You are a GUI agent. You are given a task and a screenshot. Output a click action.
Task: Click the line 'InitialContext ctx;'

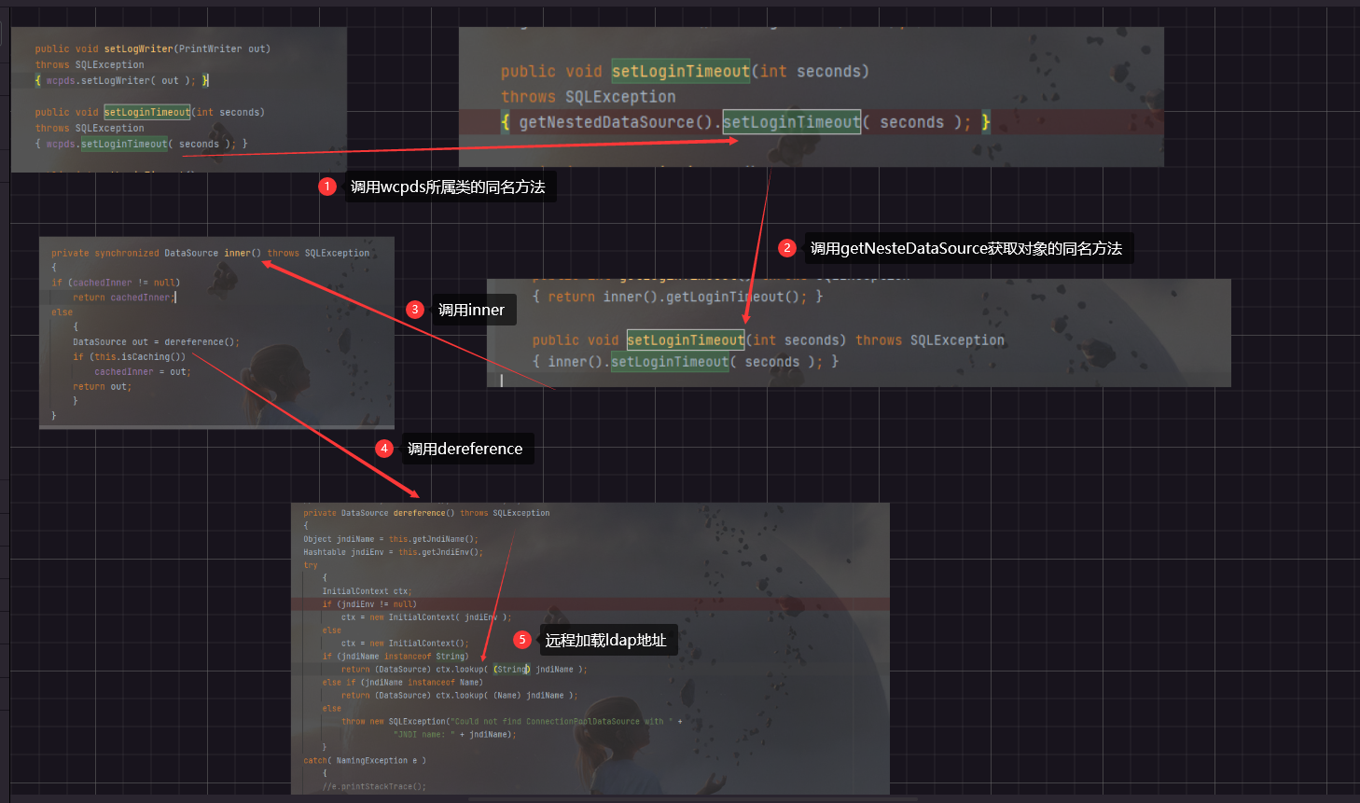click(x=367, y=591)
